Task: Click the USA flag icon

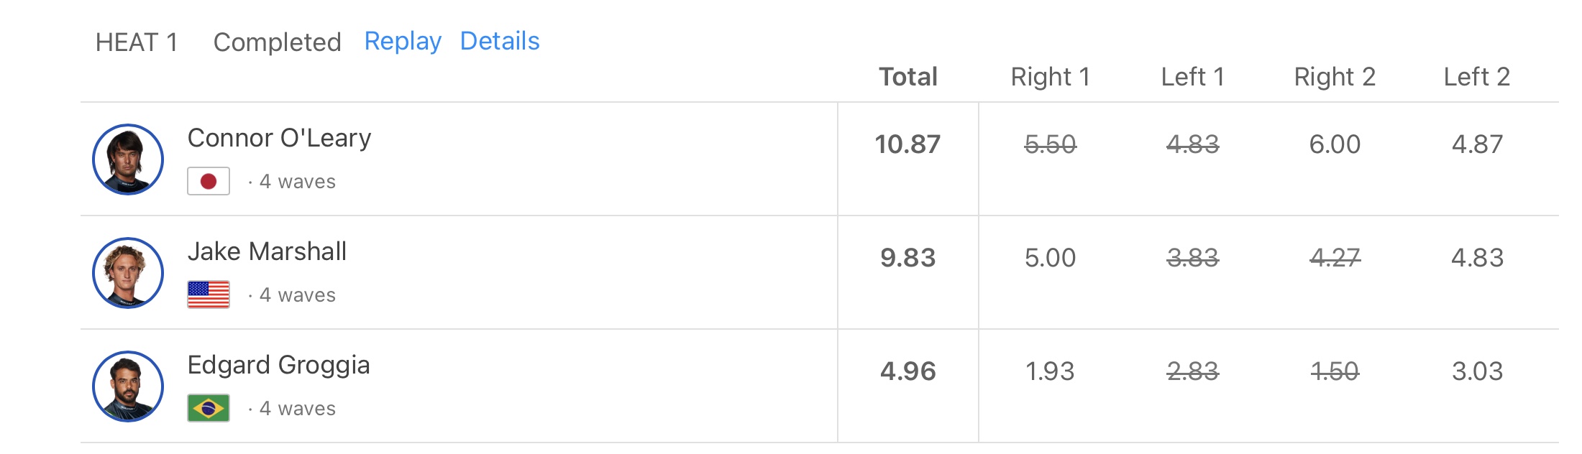Action: [x=209, y=295]
